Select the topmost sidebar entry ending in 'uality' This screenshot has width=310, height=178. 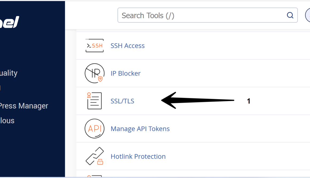9,73
